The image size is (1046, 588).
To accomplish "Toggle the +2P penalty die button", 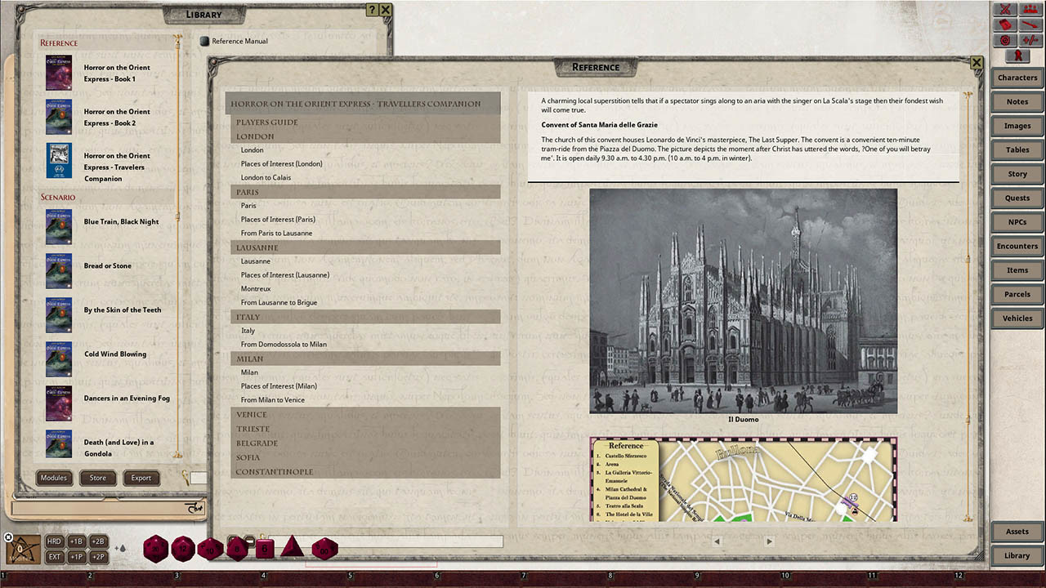I will (97, 556).
